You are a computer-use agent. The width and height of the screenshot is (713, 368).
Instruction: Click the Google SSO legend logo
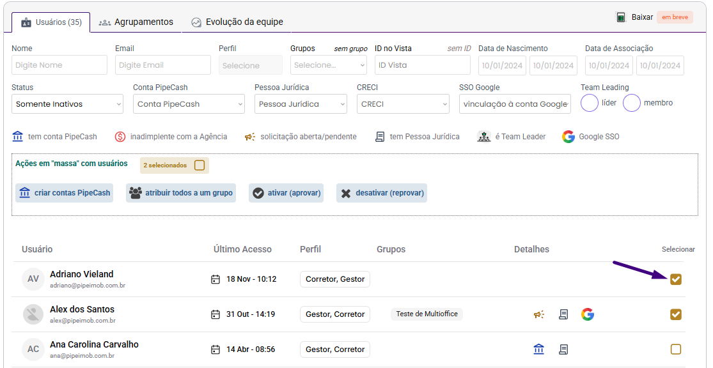click(x=568, y=137)
